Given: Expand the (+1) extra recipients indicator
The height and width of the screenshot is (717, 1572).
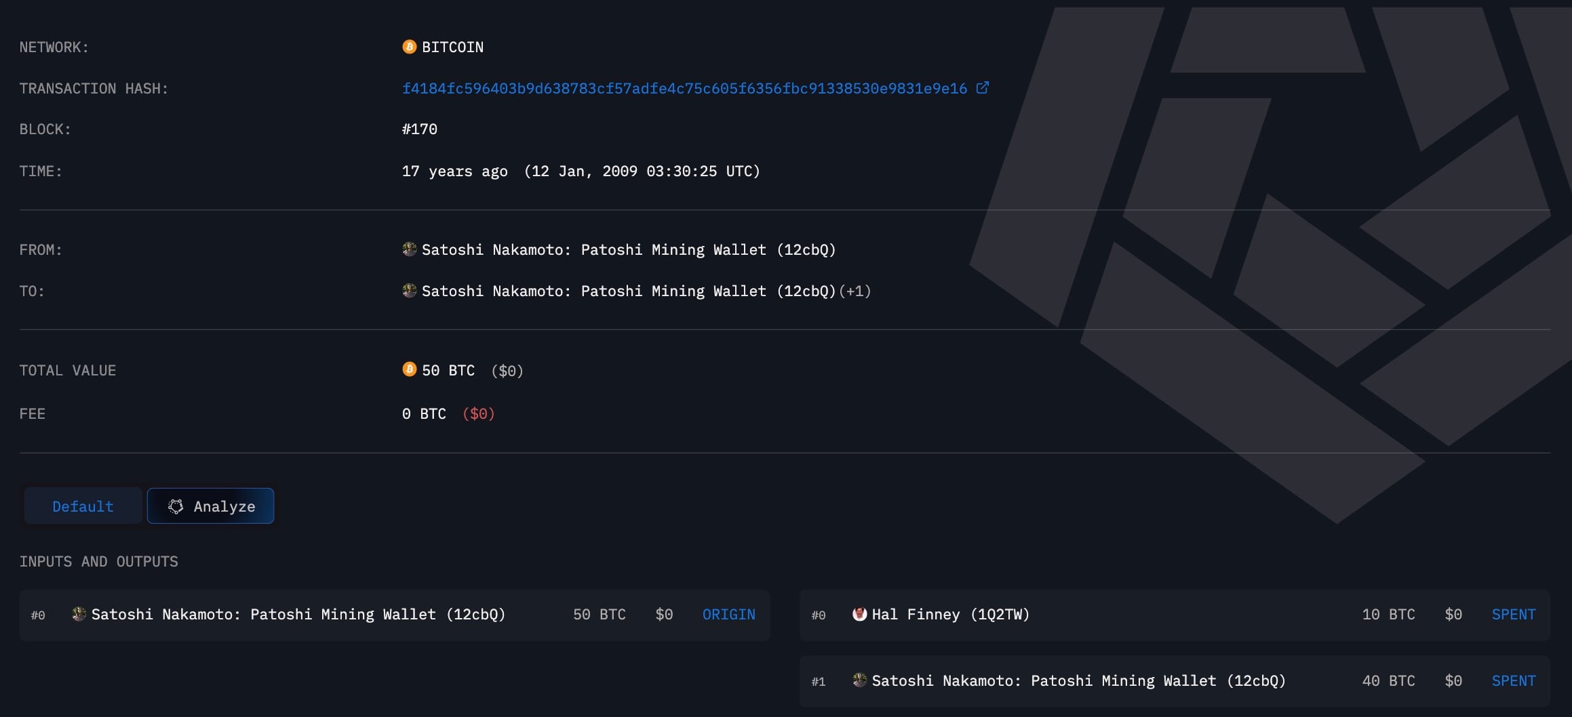Looking at the screenshot, I should coord(856,291).
